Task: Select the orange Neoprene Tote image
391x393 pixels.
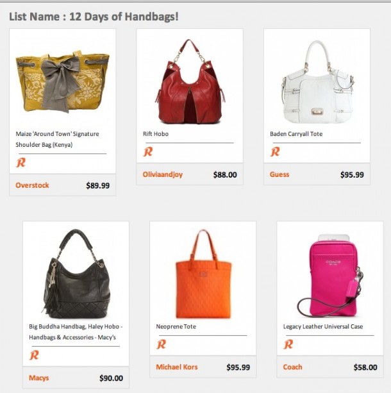Action: pos(203,274)
